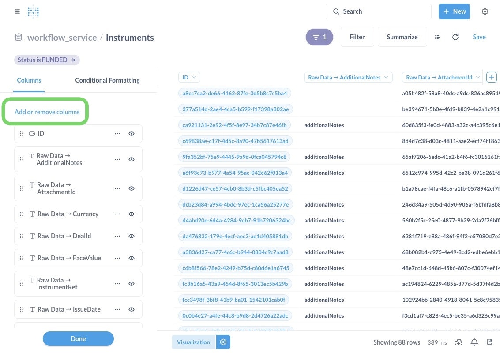Switch to the Conditional Formatting tab
Viewport: 500px width, 353px height.
(x=107, y=80)
